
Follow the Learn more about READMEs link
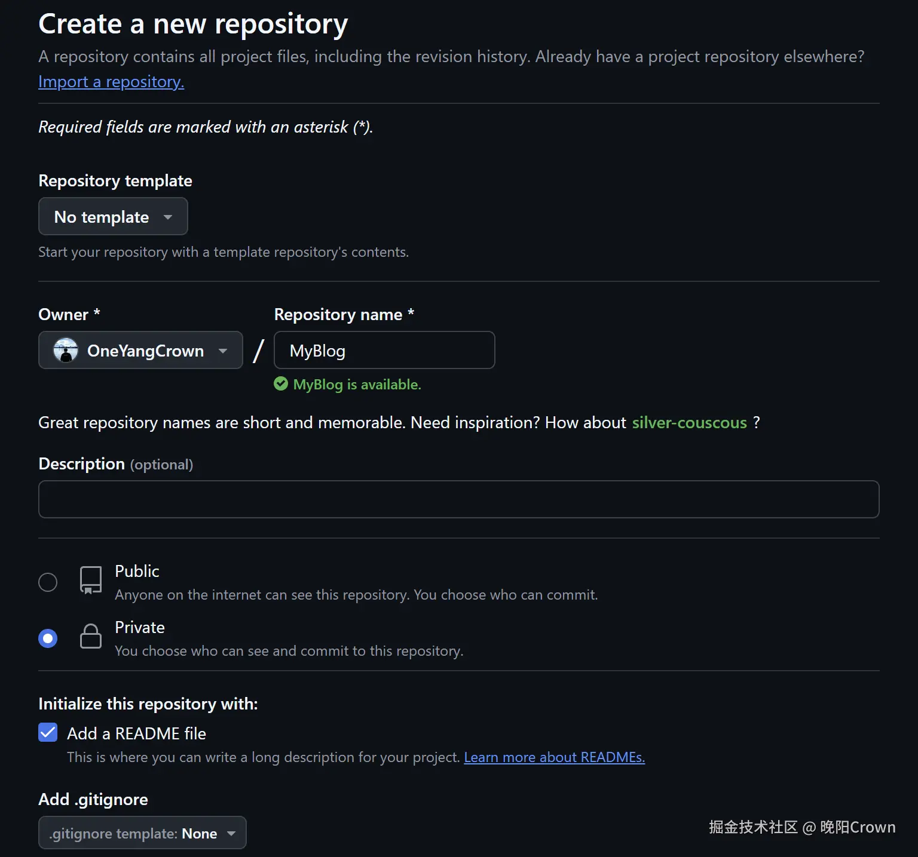pyautogui.click(x=554, y=757)
